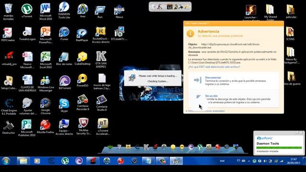306x172 pixels.
Task: Open virtualdj_pro desktop icon
Action: click(x=9, y=56)
